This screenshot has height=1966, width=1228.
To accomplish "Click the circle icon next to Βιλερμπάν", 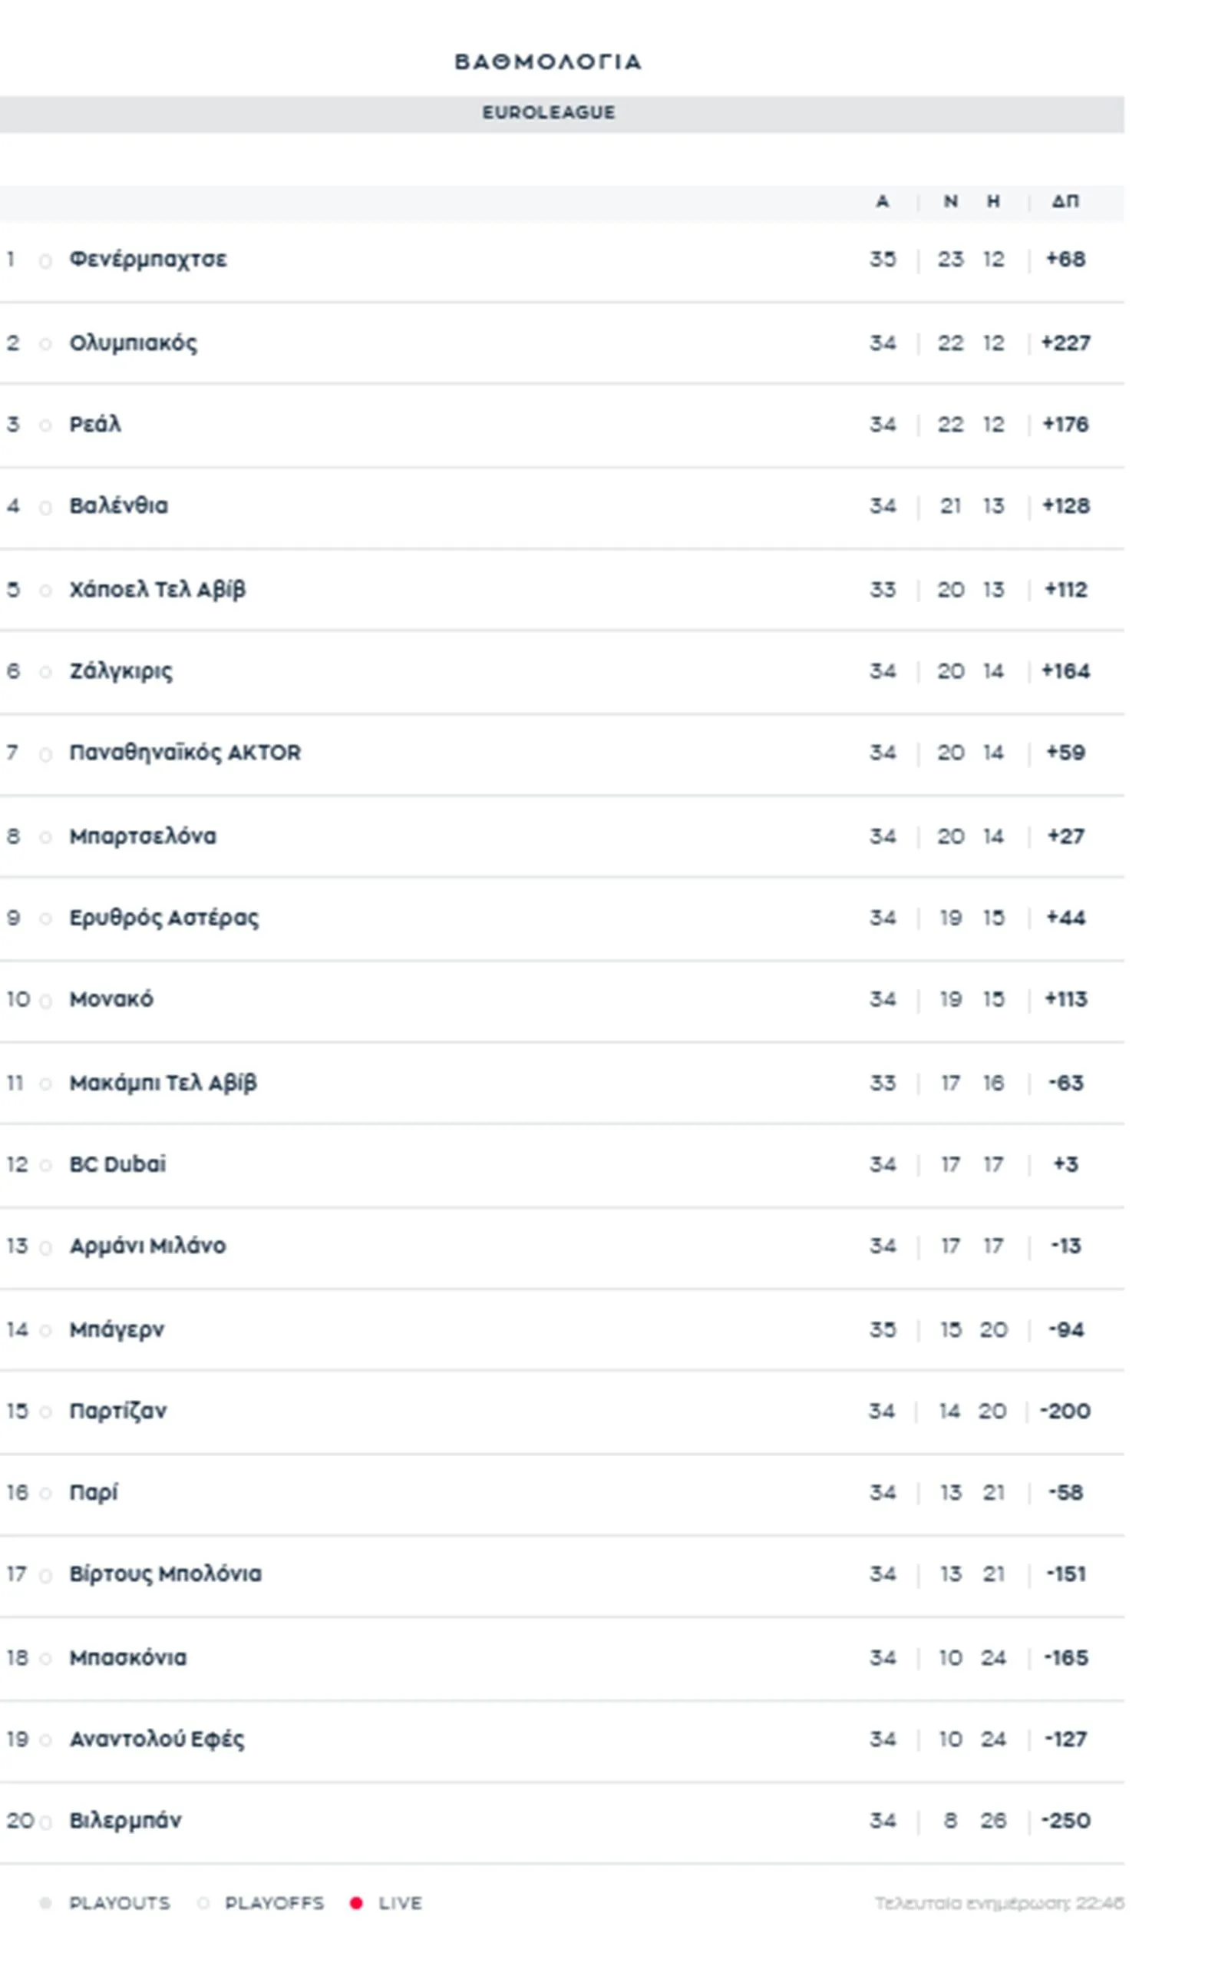I will click(45, 1823).
